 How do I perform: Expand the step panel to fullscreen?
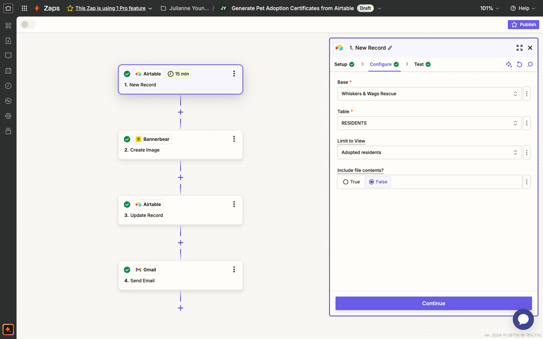pos(519,48)
